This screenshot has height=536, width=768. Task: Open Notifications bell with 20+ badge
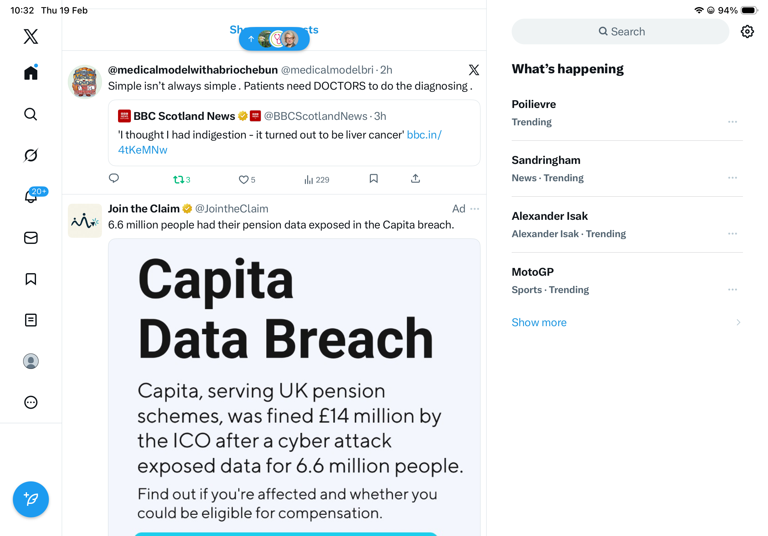[31, 196]
